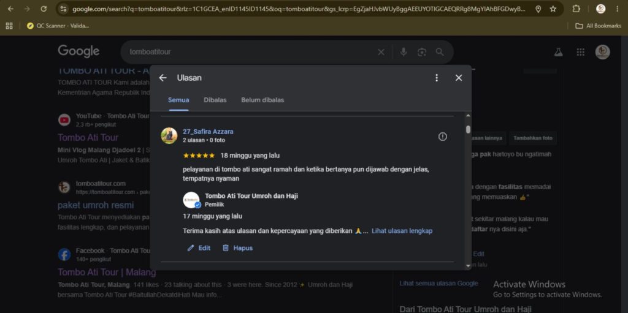The height and width of the screenshot is (313, 628).
Task: Clear the search query with the X icon
Action: coord(381,52)
